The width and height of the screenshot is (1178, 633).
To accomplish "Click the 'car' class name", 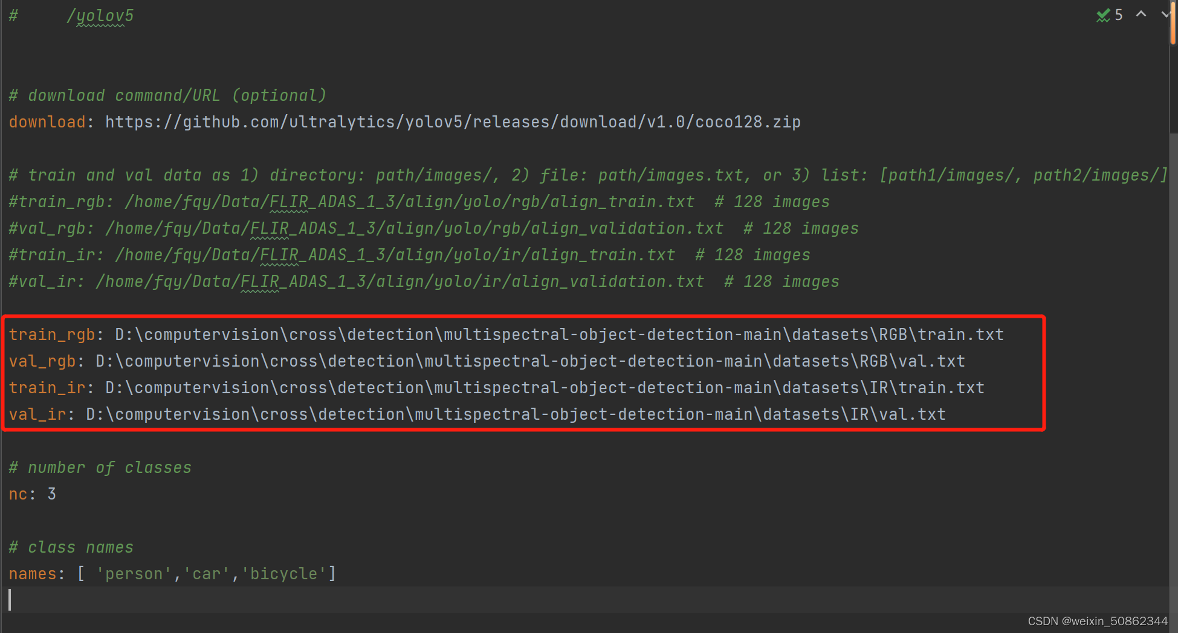I will (x=207, y=574).
